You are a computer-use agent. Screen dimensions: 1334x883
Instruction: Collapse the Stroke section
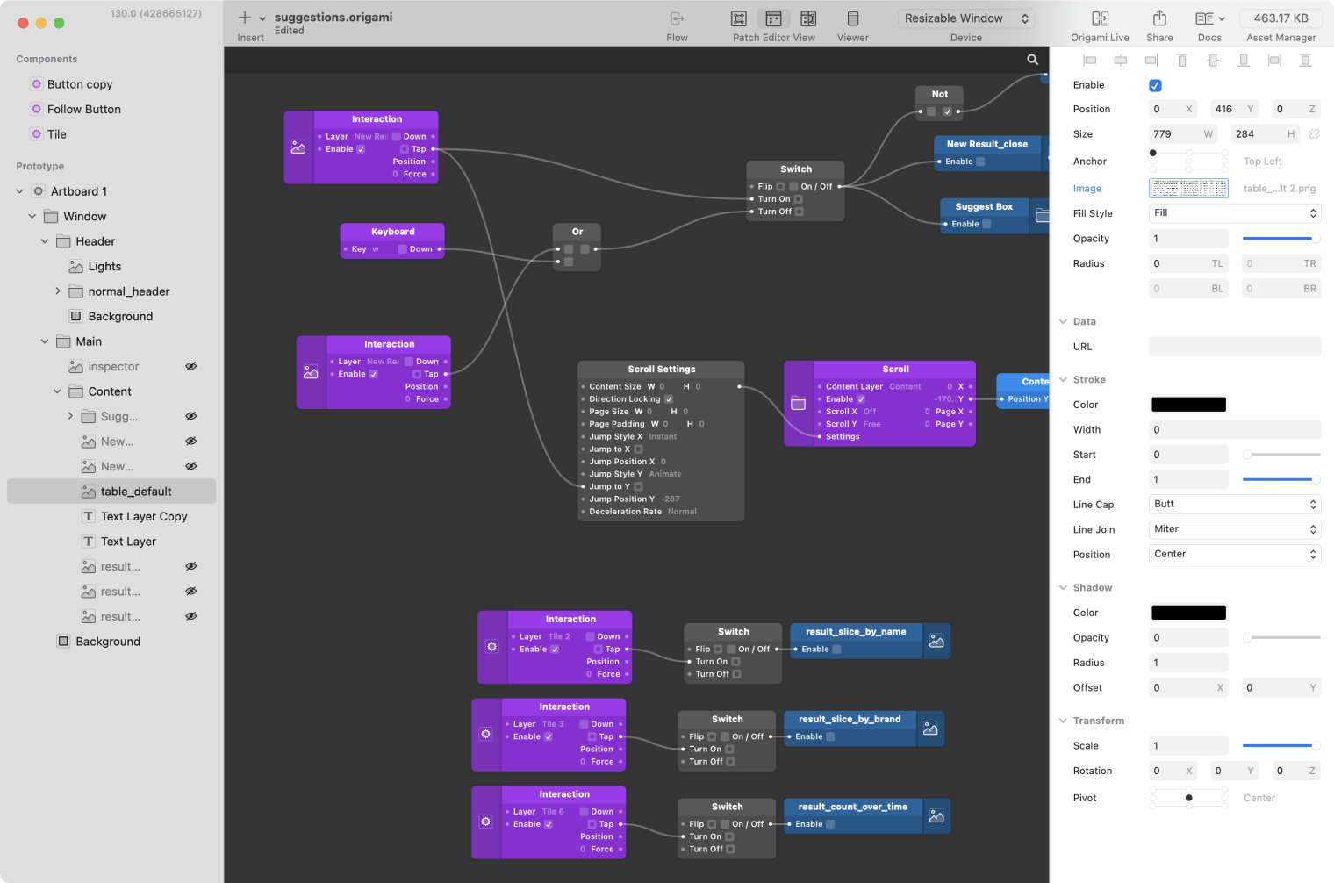point(1063,380)
